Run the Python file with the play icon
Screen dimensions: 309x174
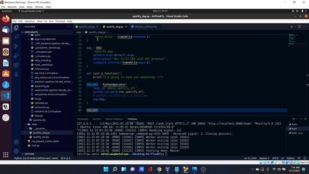292,27
